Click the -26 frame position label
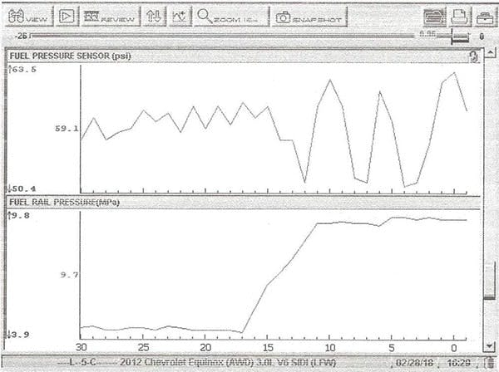 click(x=21, y=36)
